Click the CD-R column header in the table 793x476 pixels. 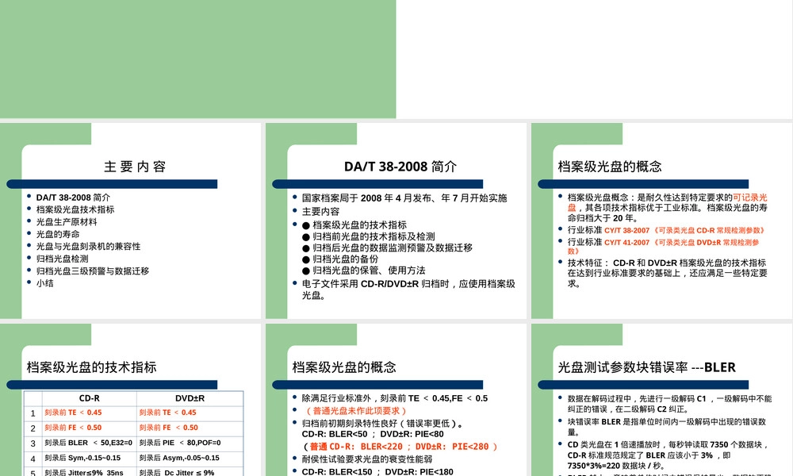pyautogui.click(x=89, y=398)
